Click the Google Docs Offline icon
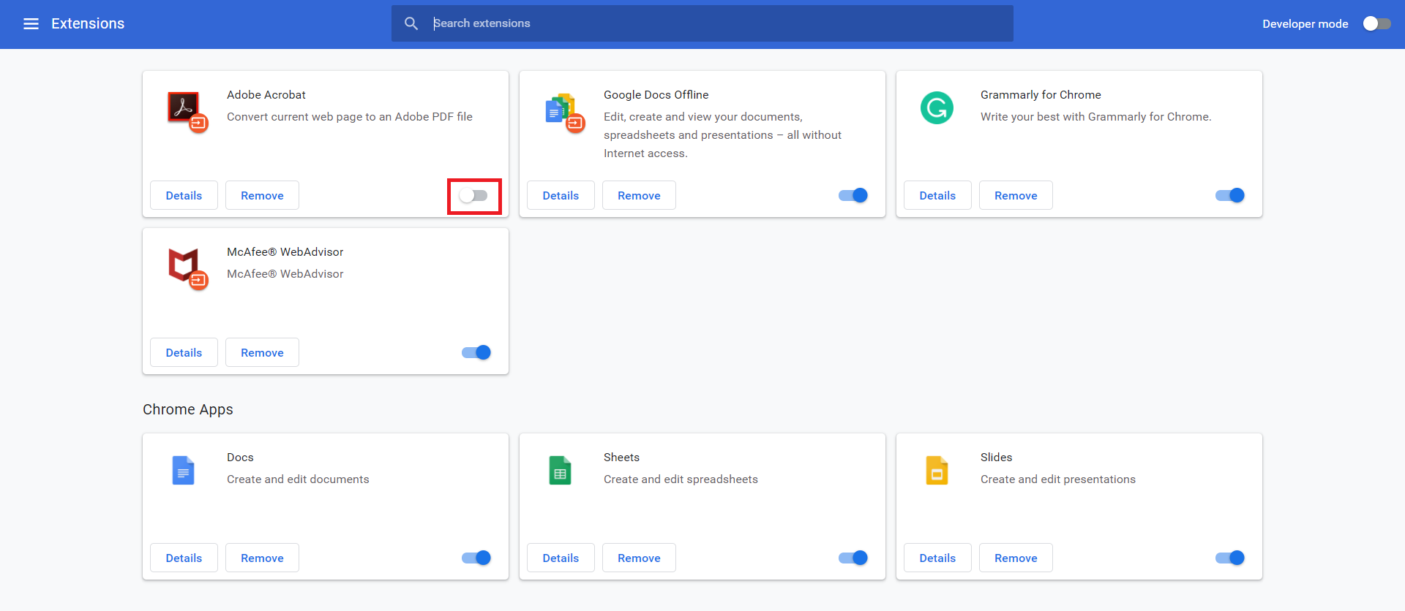 pyautogui.click(x=561, y=110)
